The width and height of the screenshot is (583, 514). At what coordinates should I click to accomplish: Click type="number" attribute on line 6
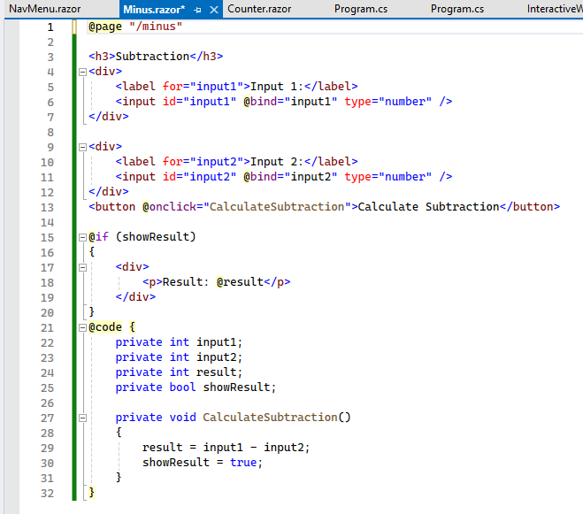(388, 101)
